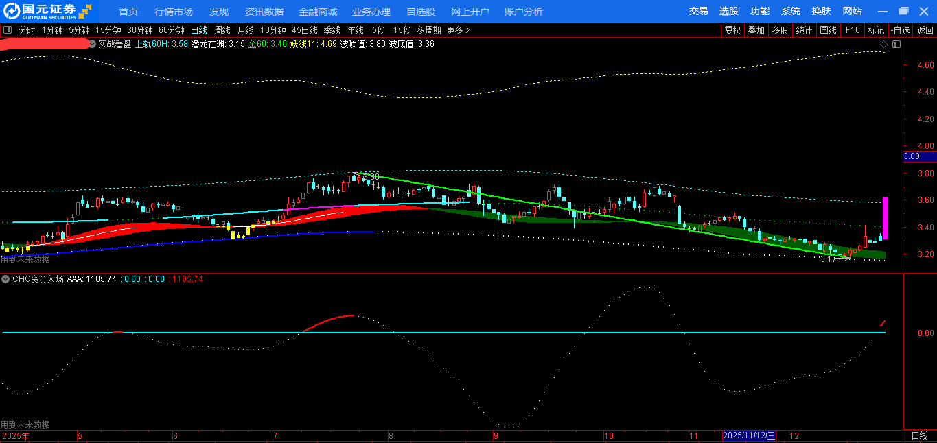The width and height of the screenshot is (937, 443).
Task: Click the 2025/11/12 date marker on timeline
Action: coord(748,436)
